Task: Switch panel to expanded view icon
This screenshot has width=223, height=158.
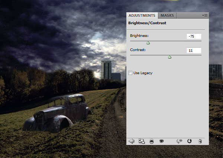Action: pyautogui.click(x=142, y=141)
